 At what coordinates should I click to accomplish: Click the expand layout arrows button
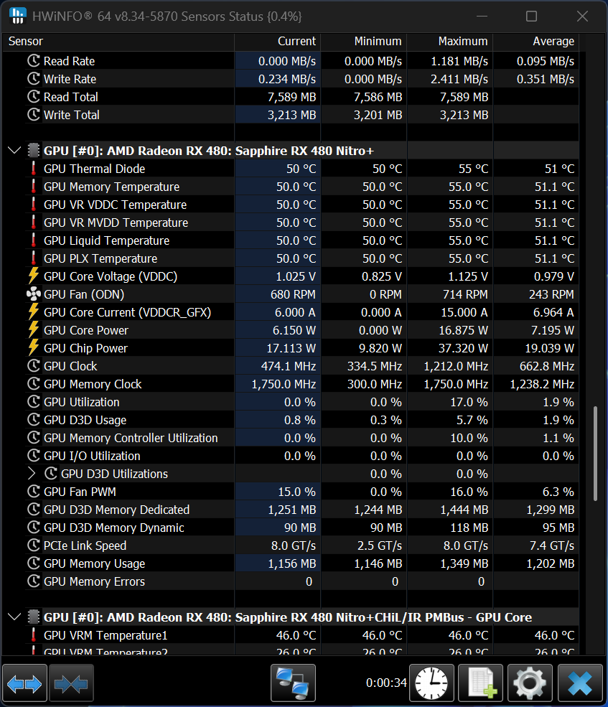(25, 683)
